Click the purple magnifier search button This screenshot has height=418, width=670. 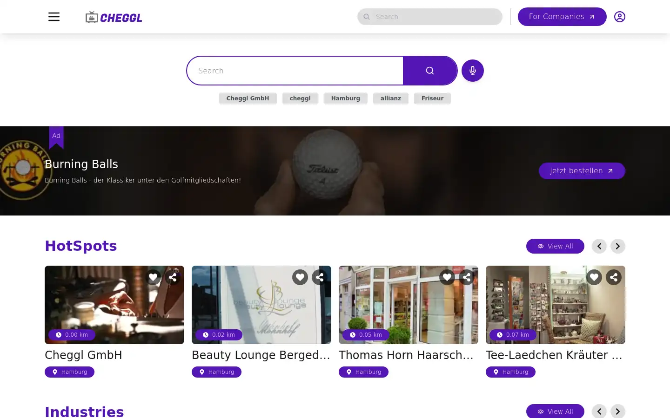[430, 71]
